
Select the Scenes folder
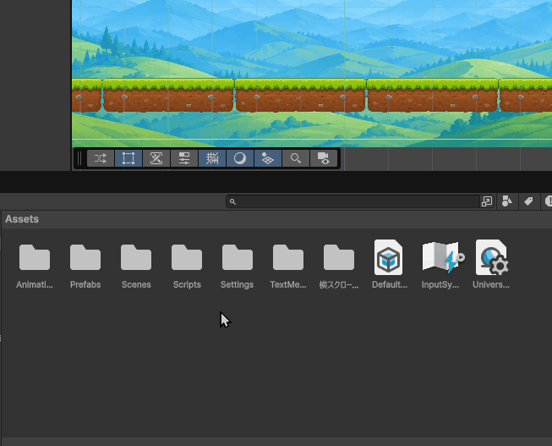(x=136, y=265)
